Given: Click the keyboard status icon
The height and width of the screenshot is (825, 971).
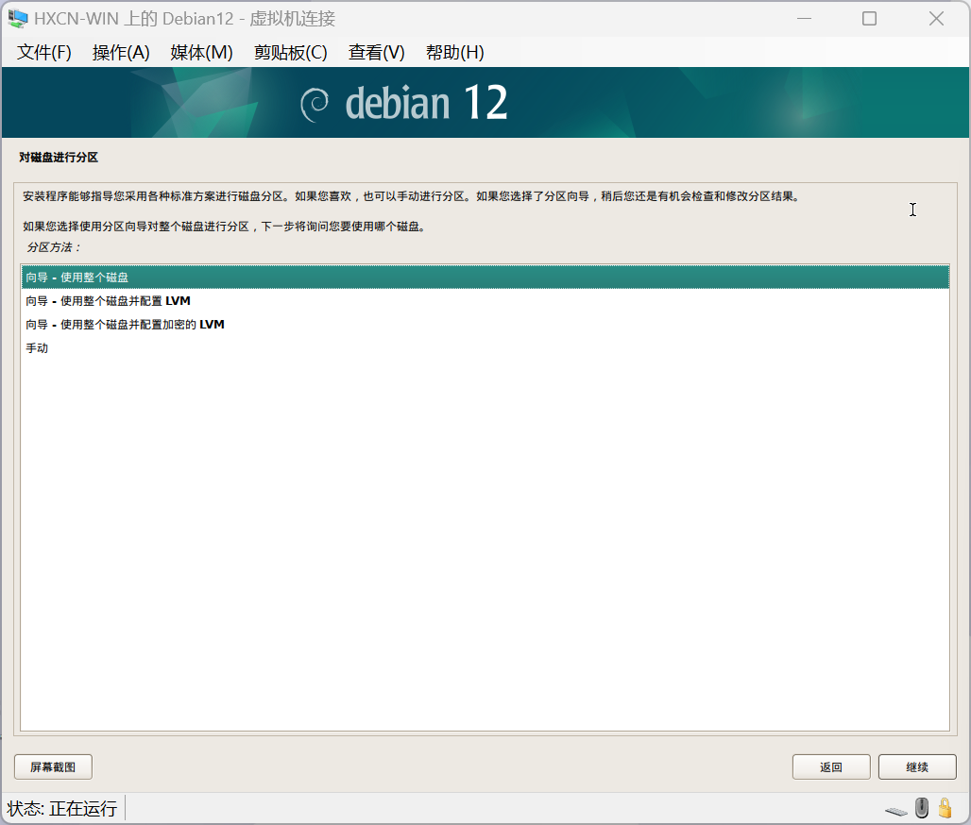Looking at the screenshot, I should pos(896,811).
